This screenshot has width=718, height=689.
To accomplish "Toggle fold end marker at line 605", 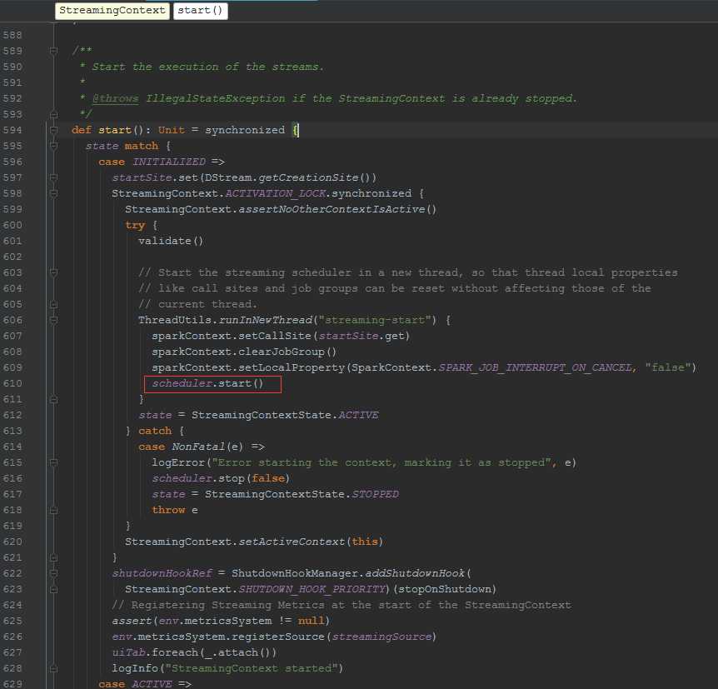I will (53, 304).
